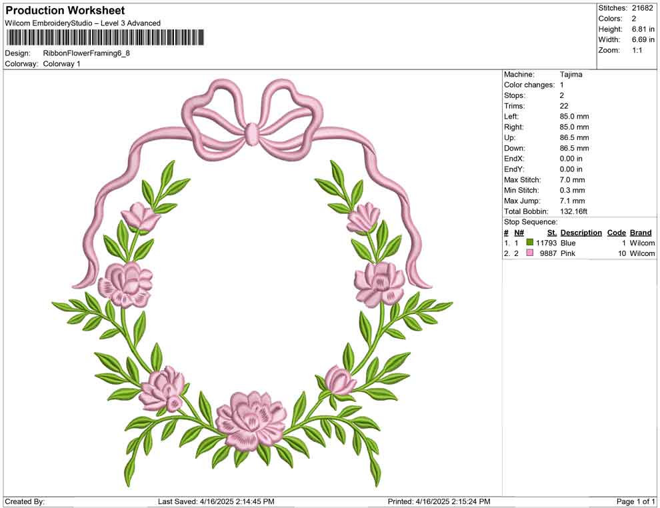Click the 'Description' column header
Viewport: 660px width, 508px height.
[x=581, y=233]
